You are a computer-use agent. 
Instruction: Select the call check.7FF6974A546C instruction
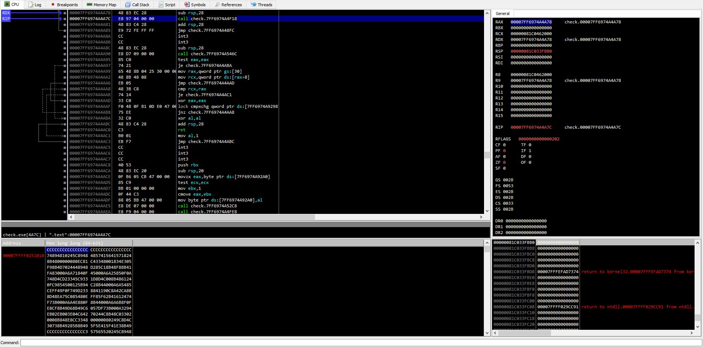207,54
